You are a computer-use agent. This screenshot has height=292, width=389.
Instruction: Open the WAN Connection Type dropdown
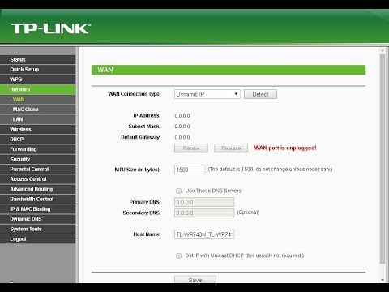[x=207, y=94]
